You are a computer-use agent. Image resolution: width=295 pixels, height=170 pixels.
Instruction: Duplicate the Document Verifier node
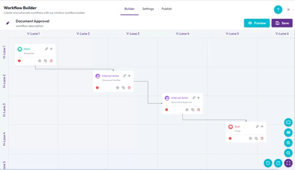[123, 87]
